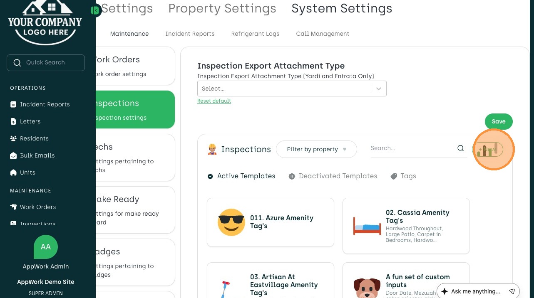Click the Reset default link
Screen dimensions: 534x298
pos(214,101)
